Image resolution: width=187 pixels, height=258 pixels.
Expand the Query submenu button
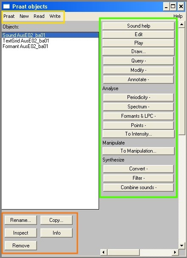(x=138, y=61)
